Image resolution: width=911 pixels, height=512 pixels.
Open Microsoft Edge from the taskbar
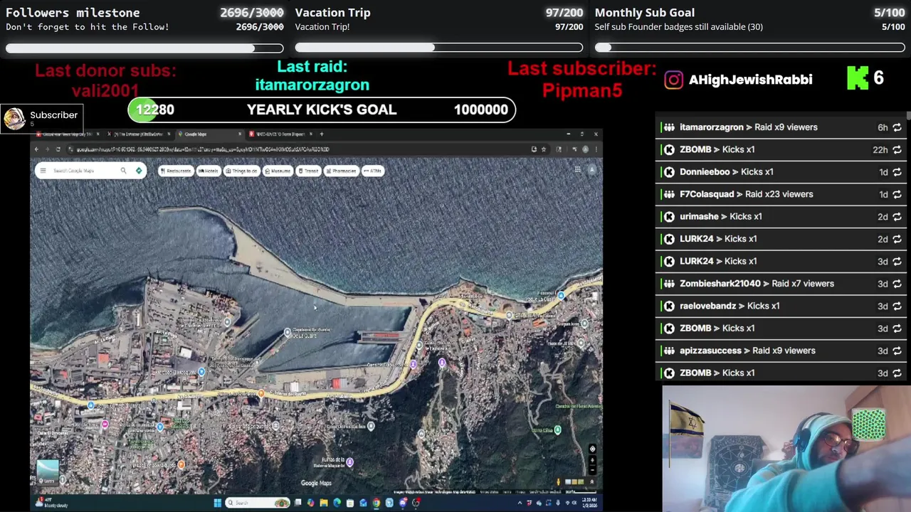337,503
